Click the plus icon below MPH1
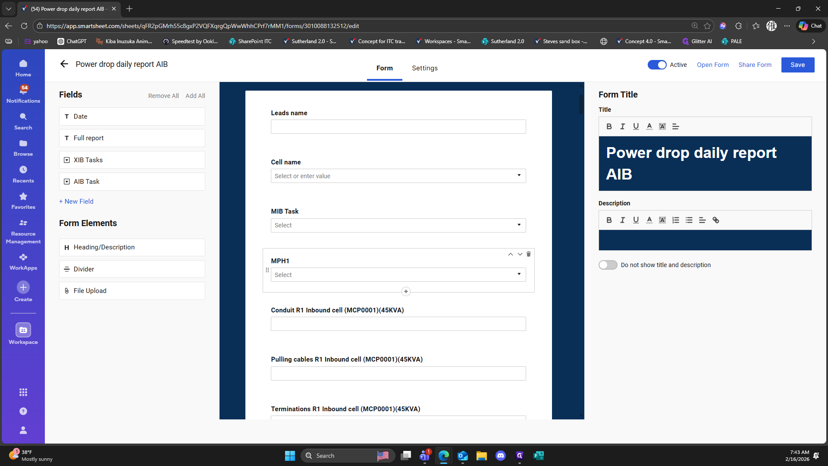Image resolution: width=828 pixels, height=466 pixels. point(406,291)
